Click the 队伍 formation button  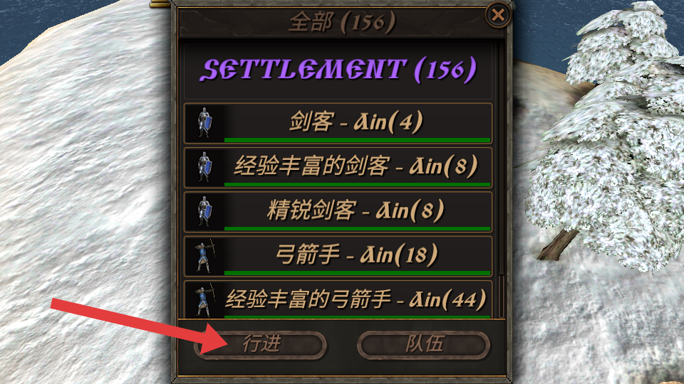pyautogui.click(x=423, y=345)
